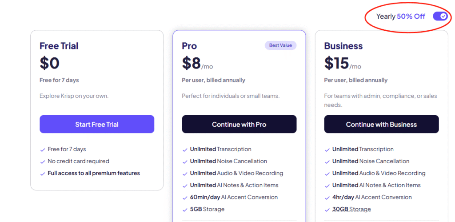Click checkmark next to 5GB Storage
This screenshot has width=455, height=222.
pos(185,210)
